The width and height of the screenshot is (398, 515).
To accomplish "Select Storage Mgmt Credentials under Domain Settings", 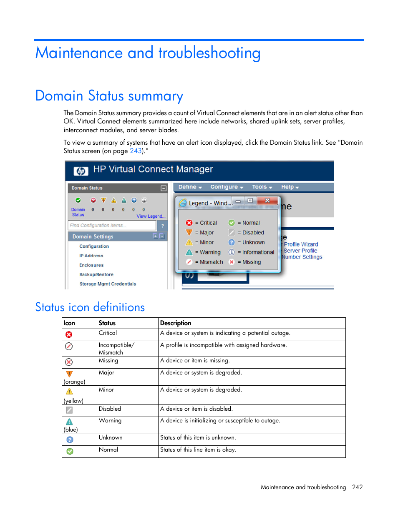I will (x=108, y=284).
